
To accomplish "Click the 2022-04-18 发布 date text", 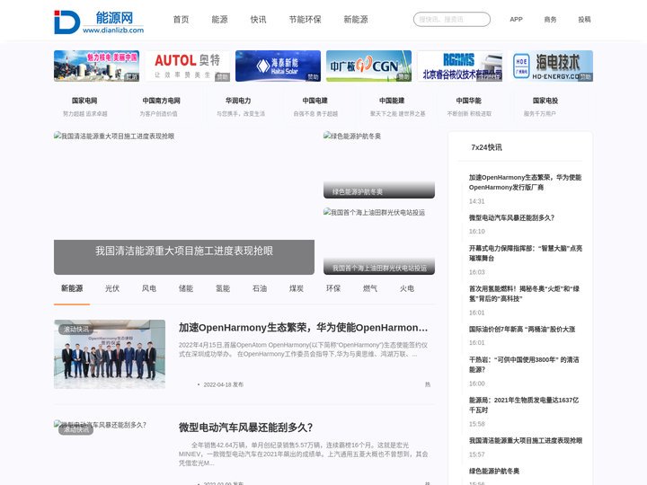I will [x=223, y=384].
